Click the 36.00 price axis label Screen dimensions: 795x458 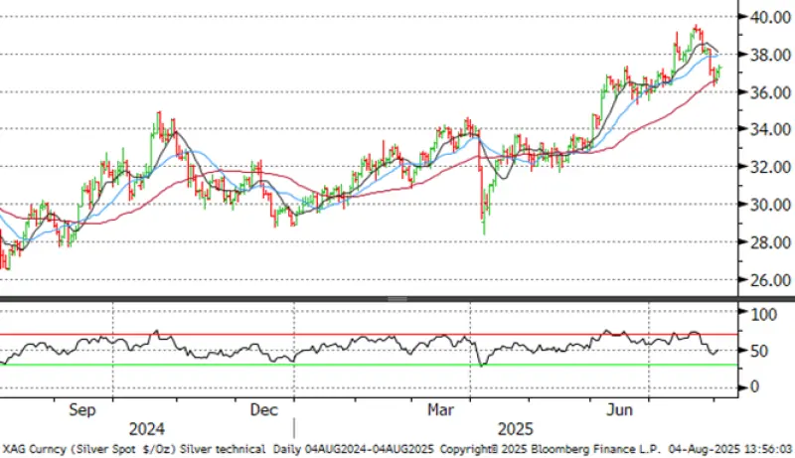770,92
